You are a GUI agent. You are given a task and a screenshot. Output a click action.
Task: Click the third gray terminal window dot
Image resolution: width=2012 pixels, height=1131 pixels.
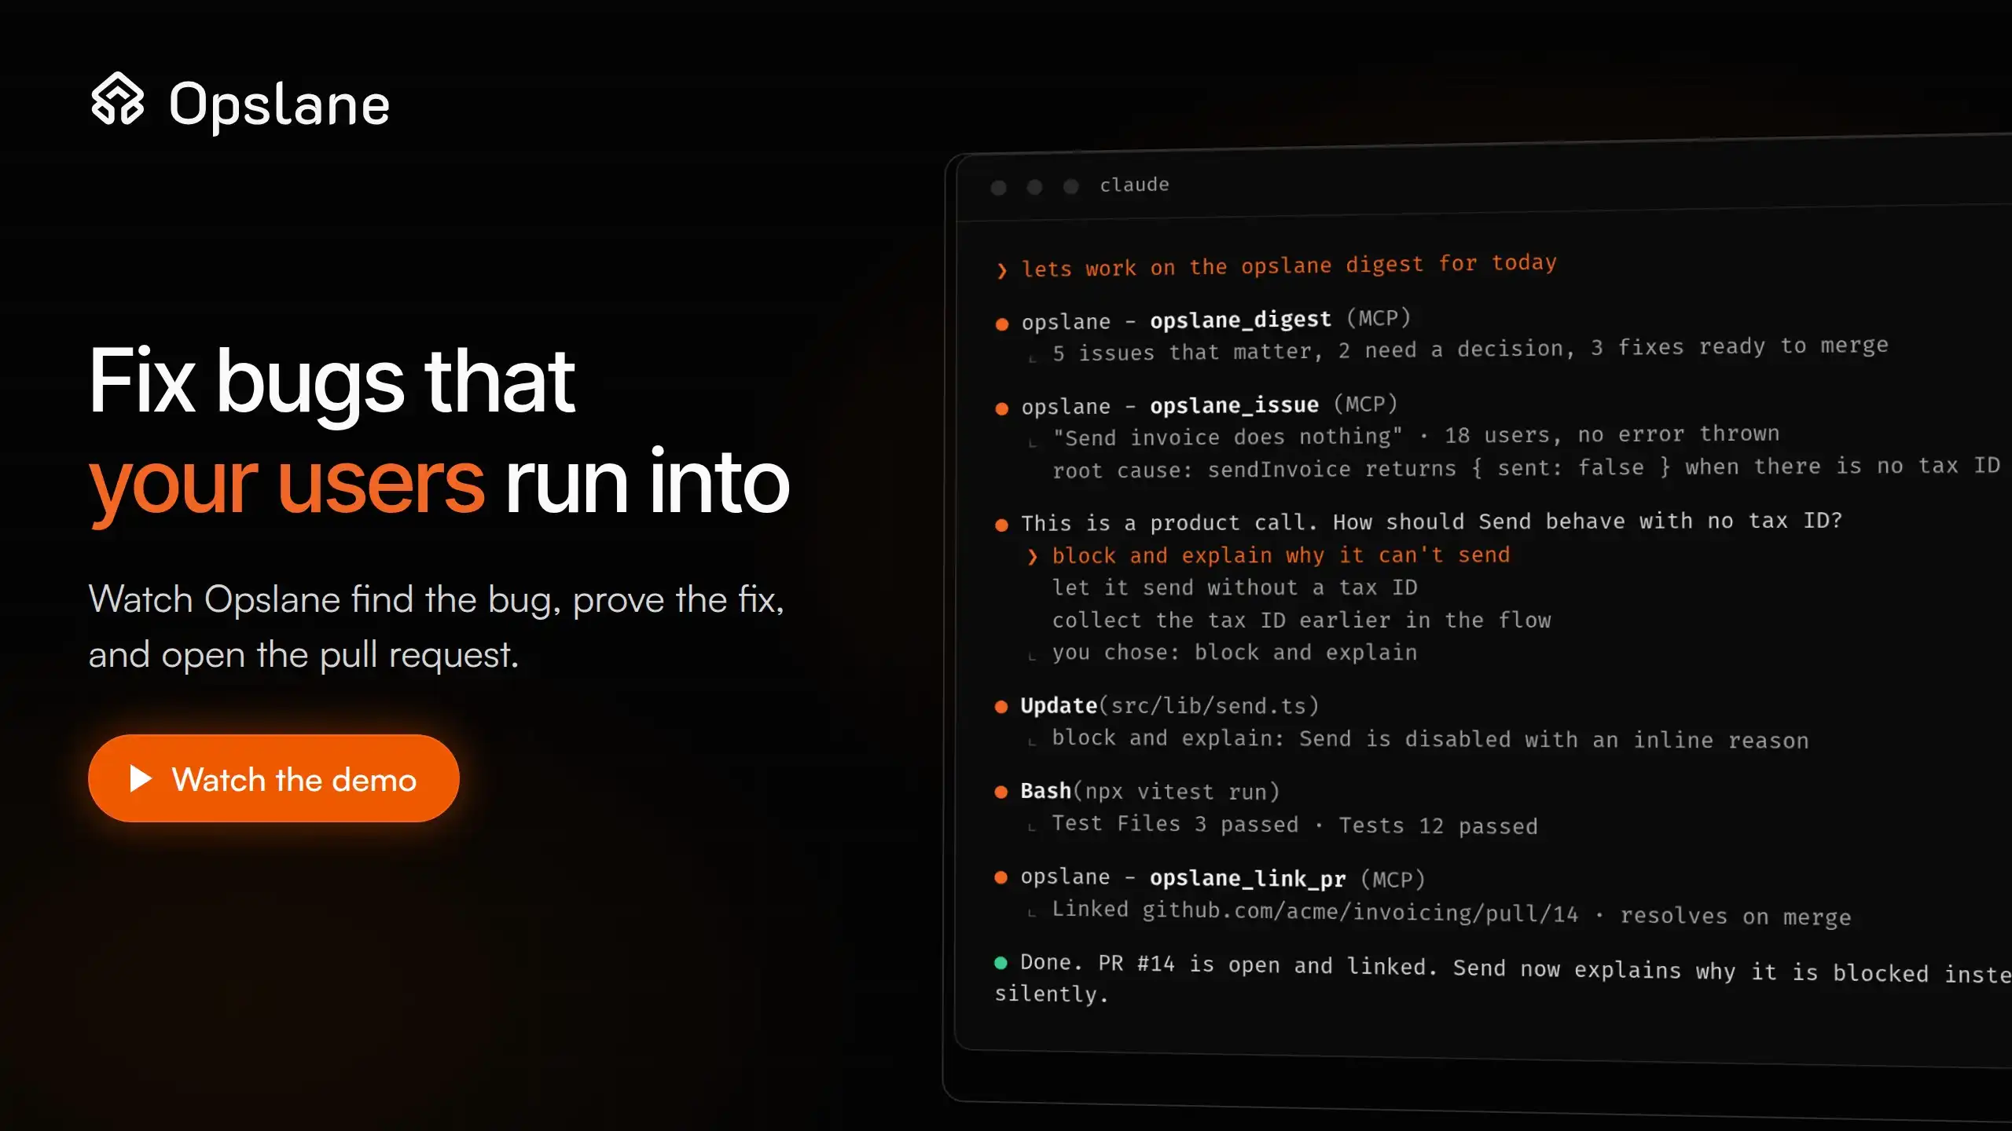1070,186
